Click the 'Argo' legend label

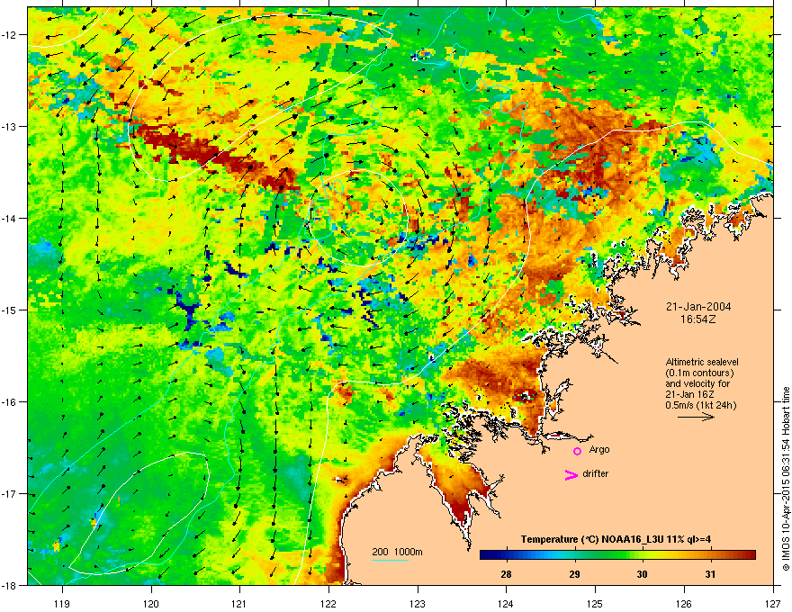click(x=599, y=450)
